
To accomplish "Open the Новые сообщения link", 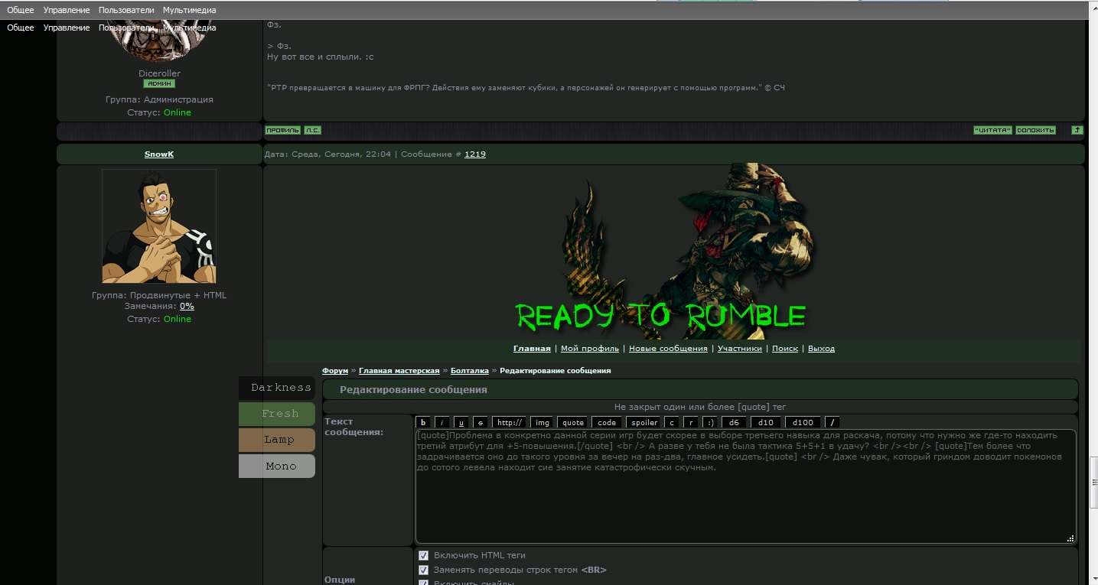I will pyautogui.click(x=668, y=348).
